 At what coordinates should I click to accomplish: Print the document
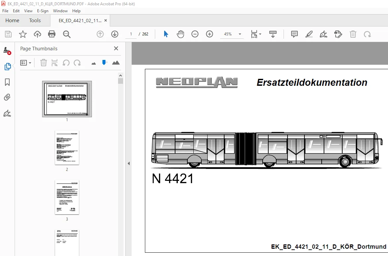click(x=52, y=34)
